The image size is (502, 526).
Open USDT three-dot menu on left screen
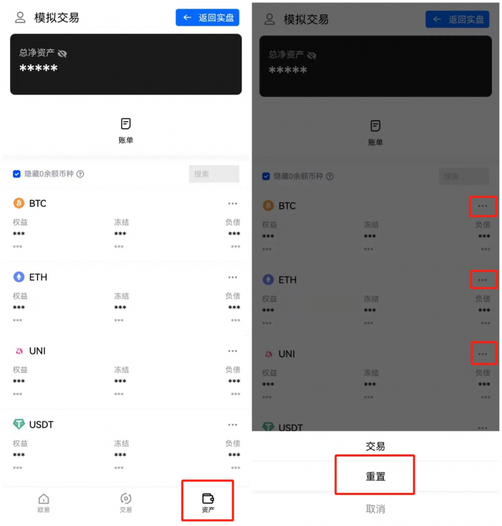[232, 425]
